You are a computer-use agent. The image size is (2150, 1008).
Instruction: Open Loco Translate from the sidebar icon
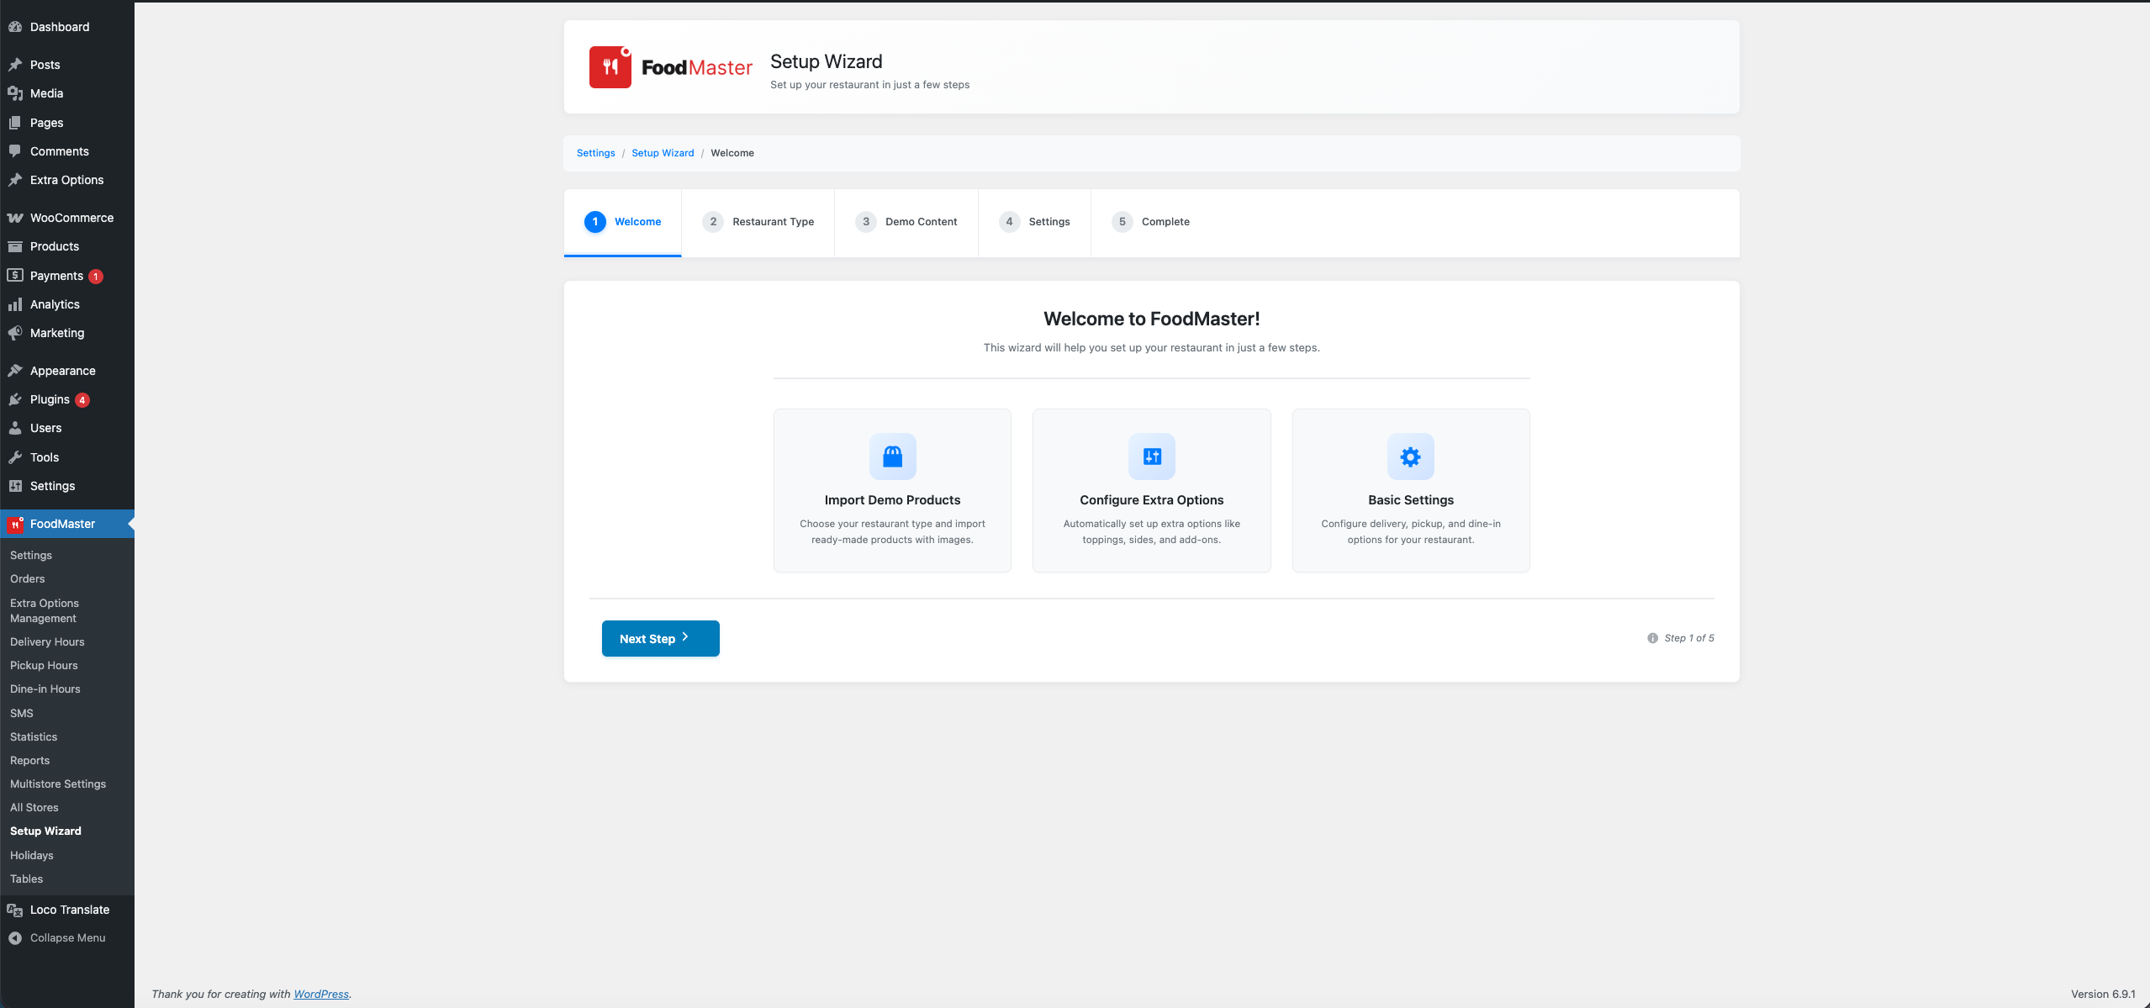(15, 910)
